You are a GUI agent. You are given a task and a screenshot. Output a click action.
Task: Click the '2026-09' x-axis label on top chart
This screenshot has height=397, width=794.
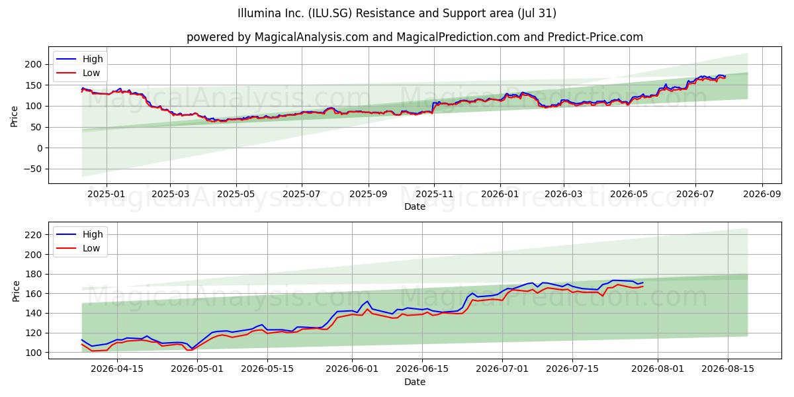click(762, 195)
